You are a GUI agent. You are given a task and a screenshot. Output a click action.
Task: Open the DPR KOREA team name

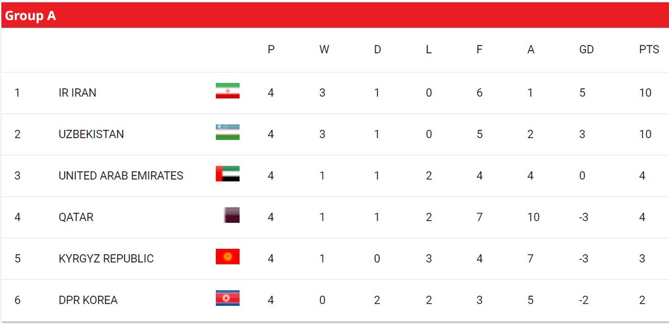point(88,300)
